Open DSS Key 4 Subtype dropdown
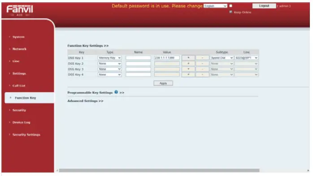 tap(222, 75)
